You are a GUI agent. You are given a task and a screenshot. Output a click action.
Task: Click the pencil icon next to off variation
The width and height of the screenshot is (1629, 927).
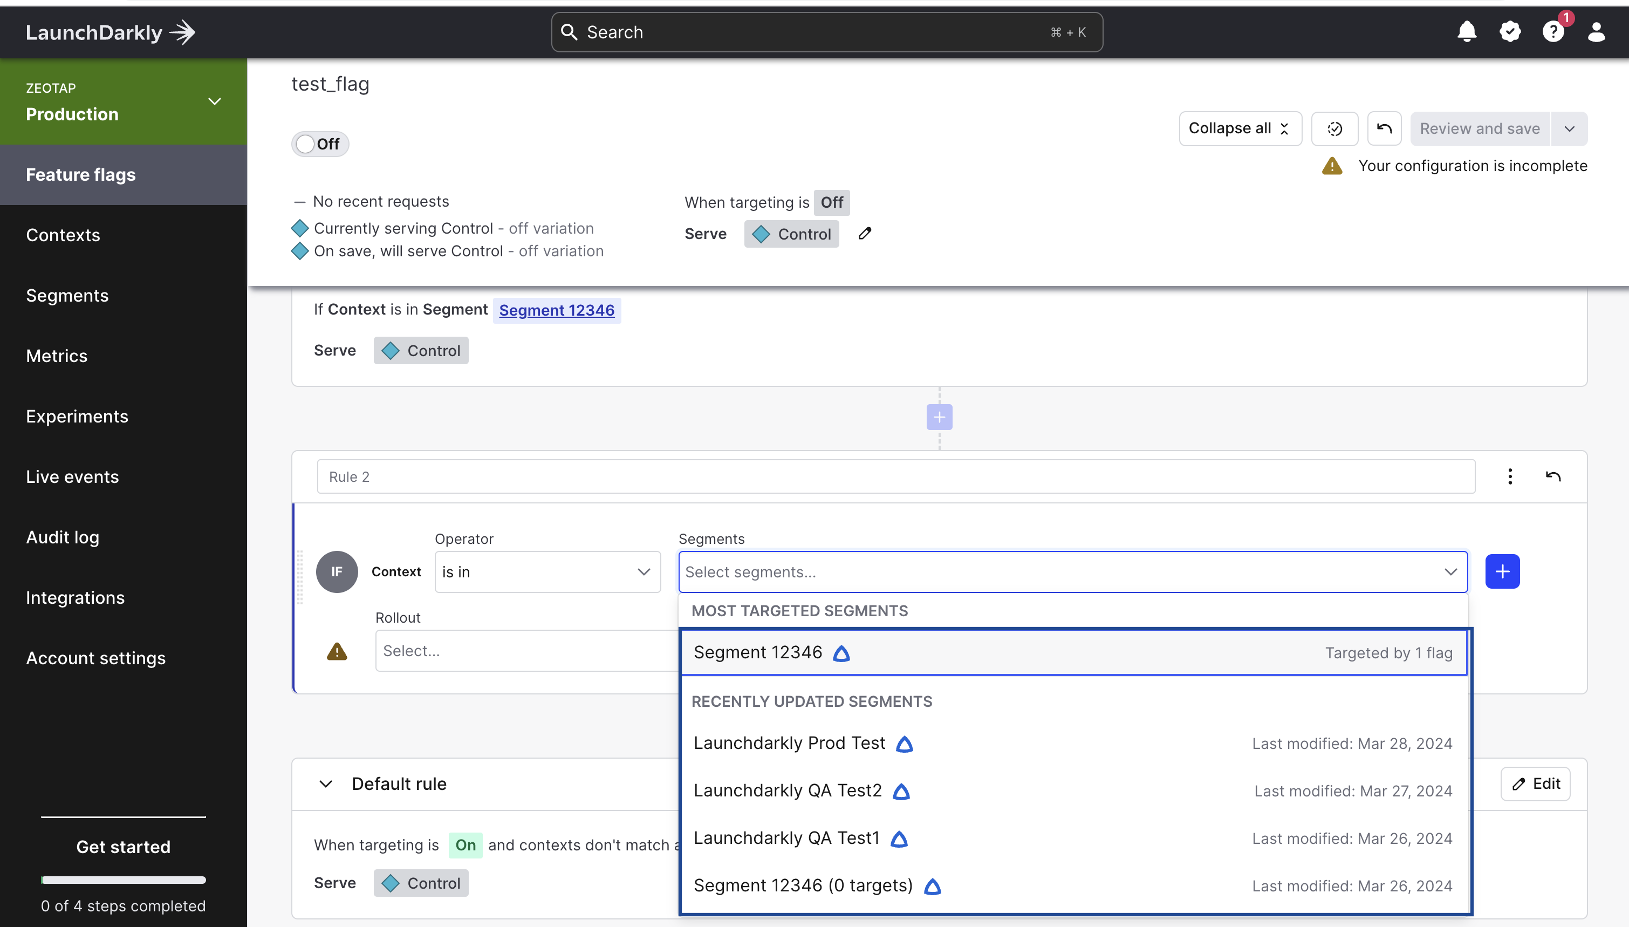tap(865, 234)
